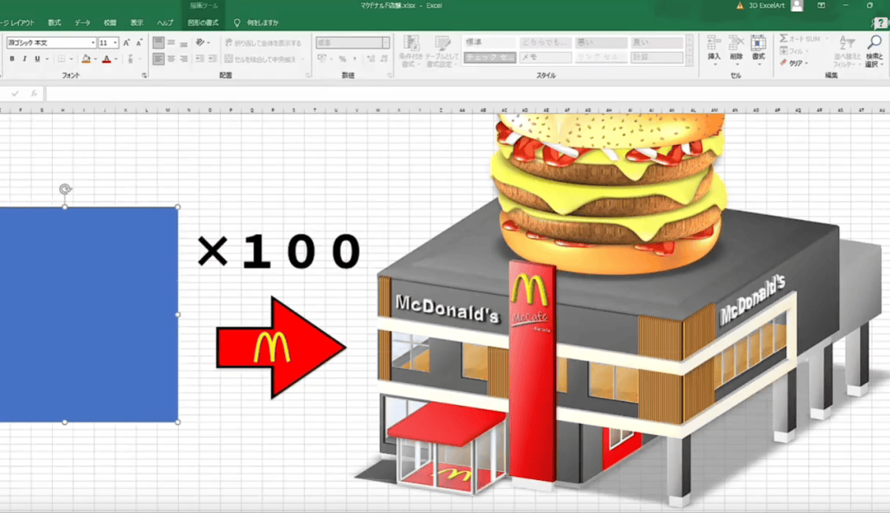Open the Review (校閲) tab

click(x=110, y=23)
